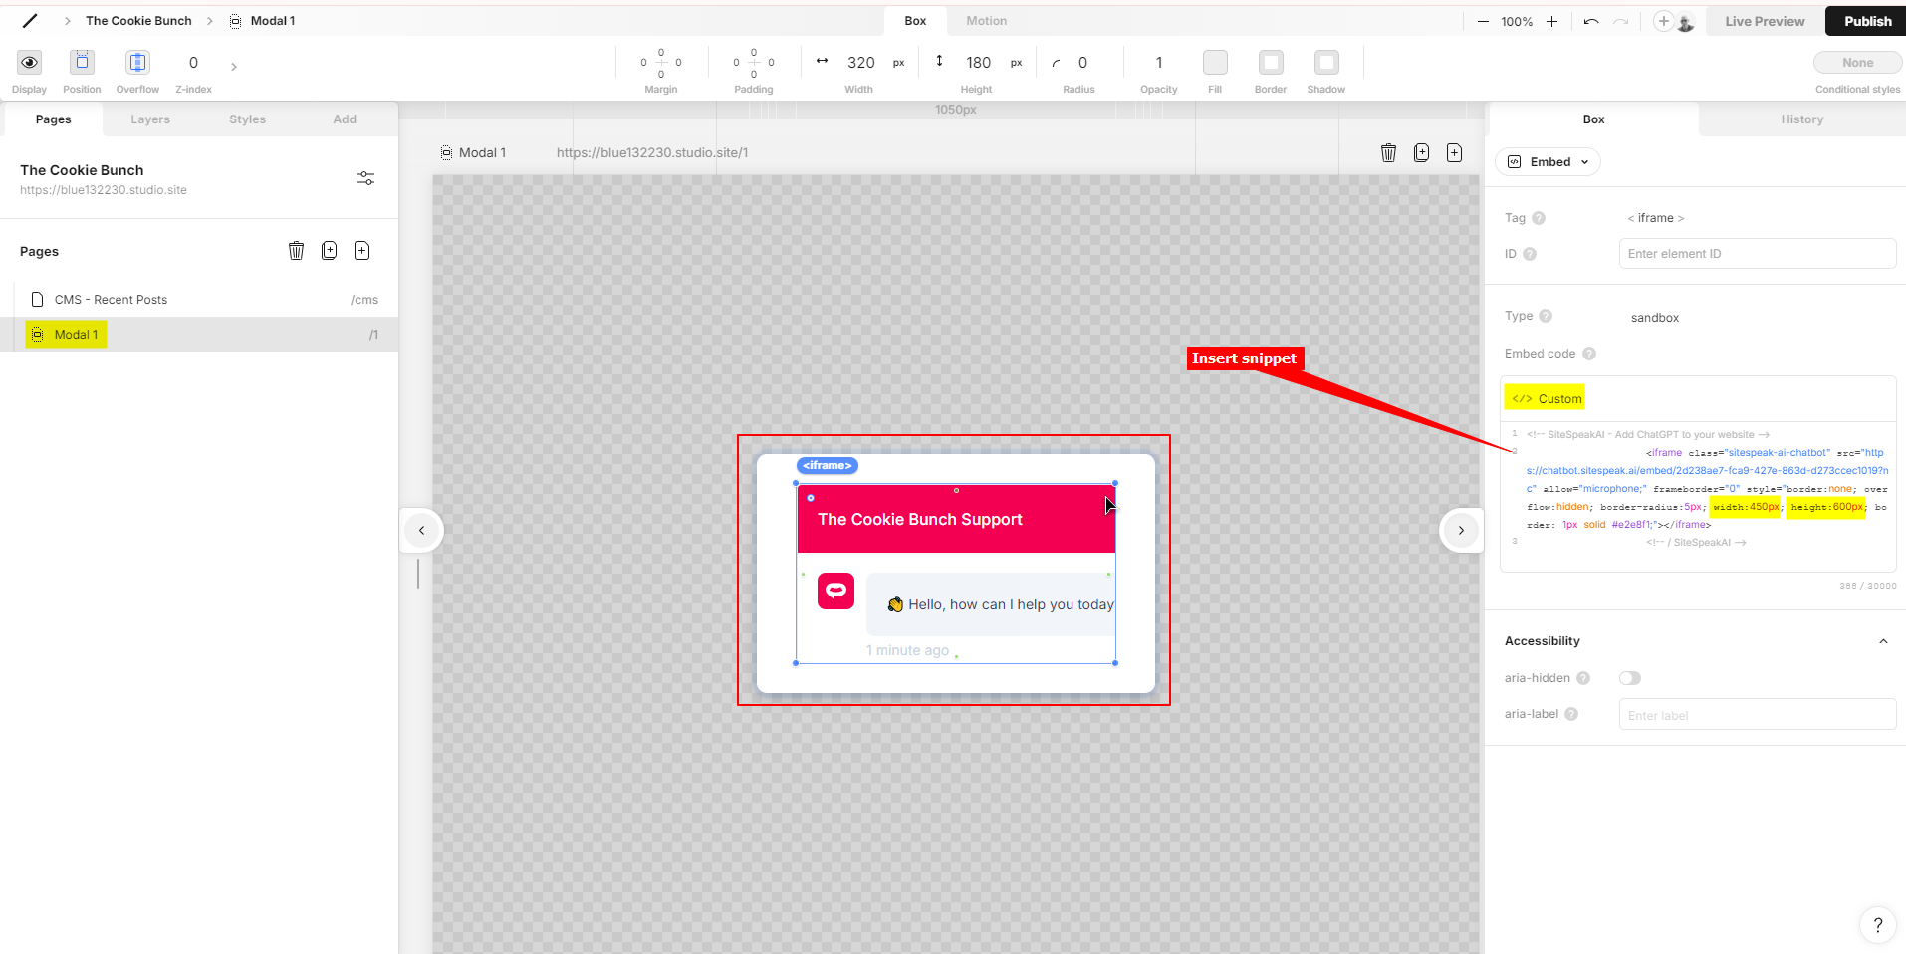Switch to the Layers tab
Image resolution: width=1906 pixels, height=954 pixels.
(150, 119)
